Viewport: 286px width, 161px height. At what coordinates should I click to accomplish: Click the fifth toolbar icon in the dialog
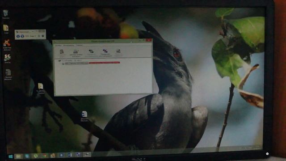(x=118, y=53)
